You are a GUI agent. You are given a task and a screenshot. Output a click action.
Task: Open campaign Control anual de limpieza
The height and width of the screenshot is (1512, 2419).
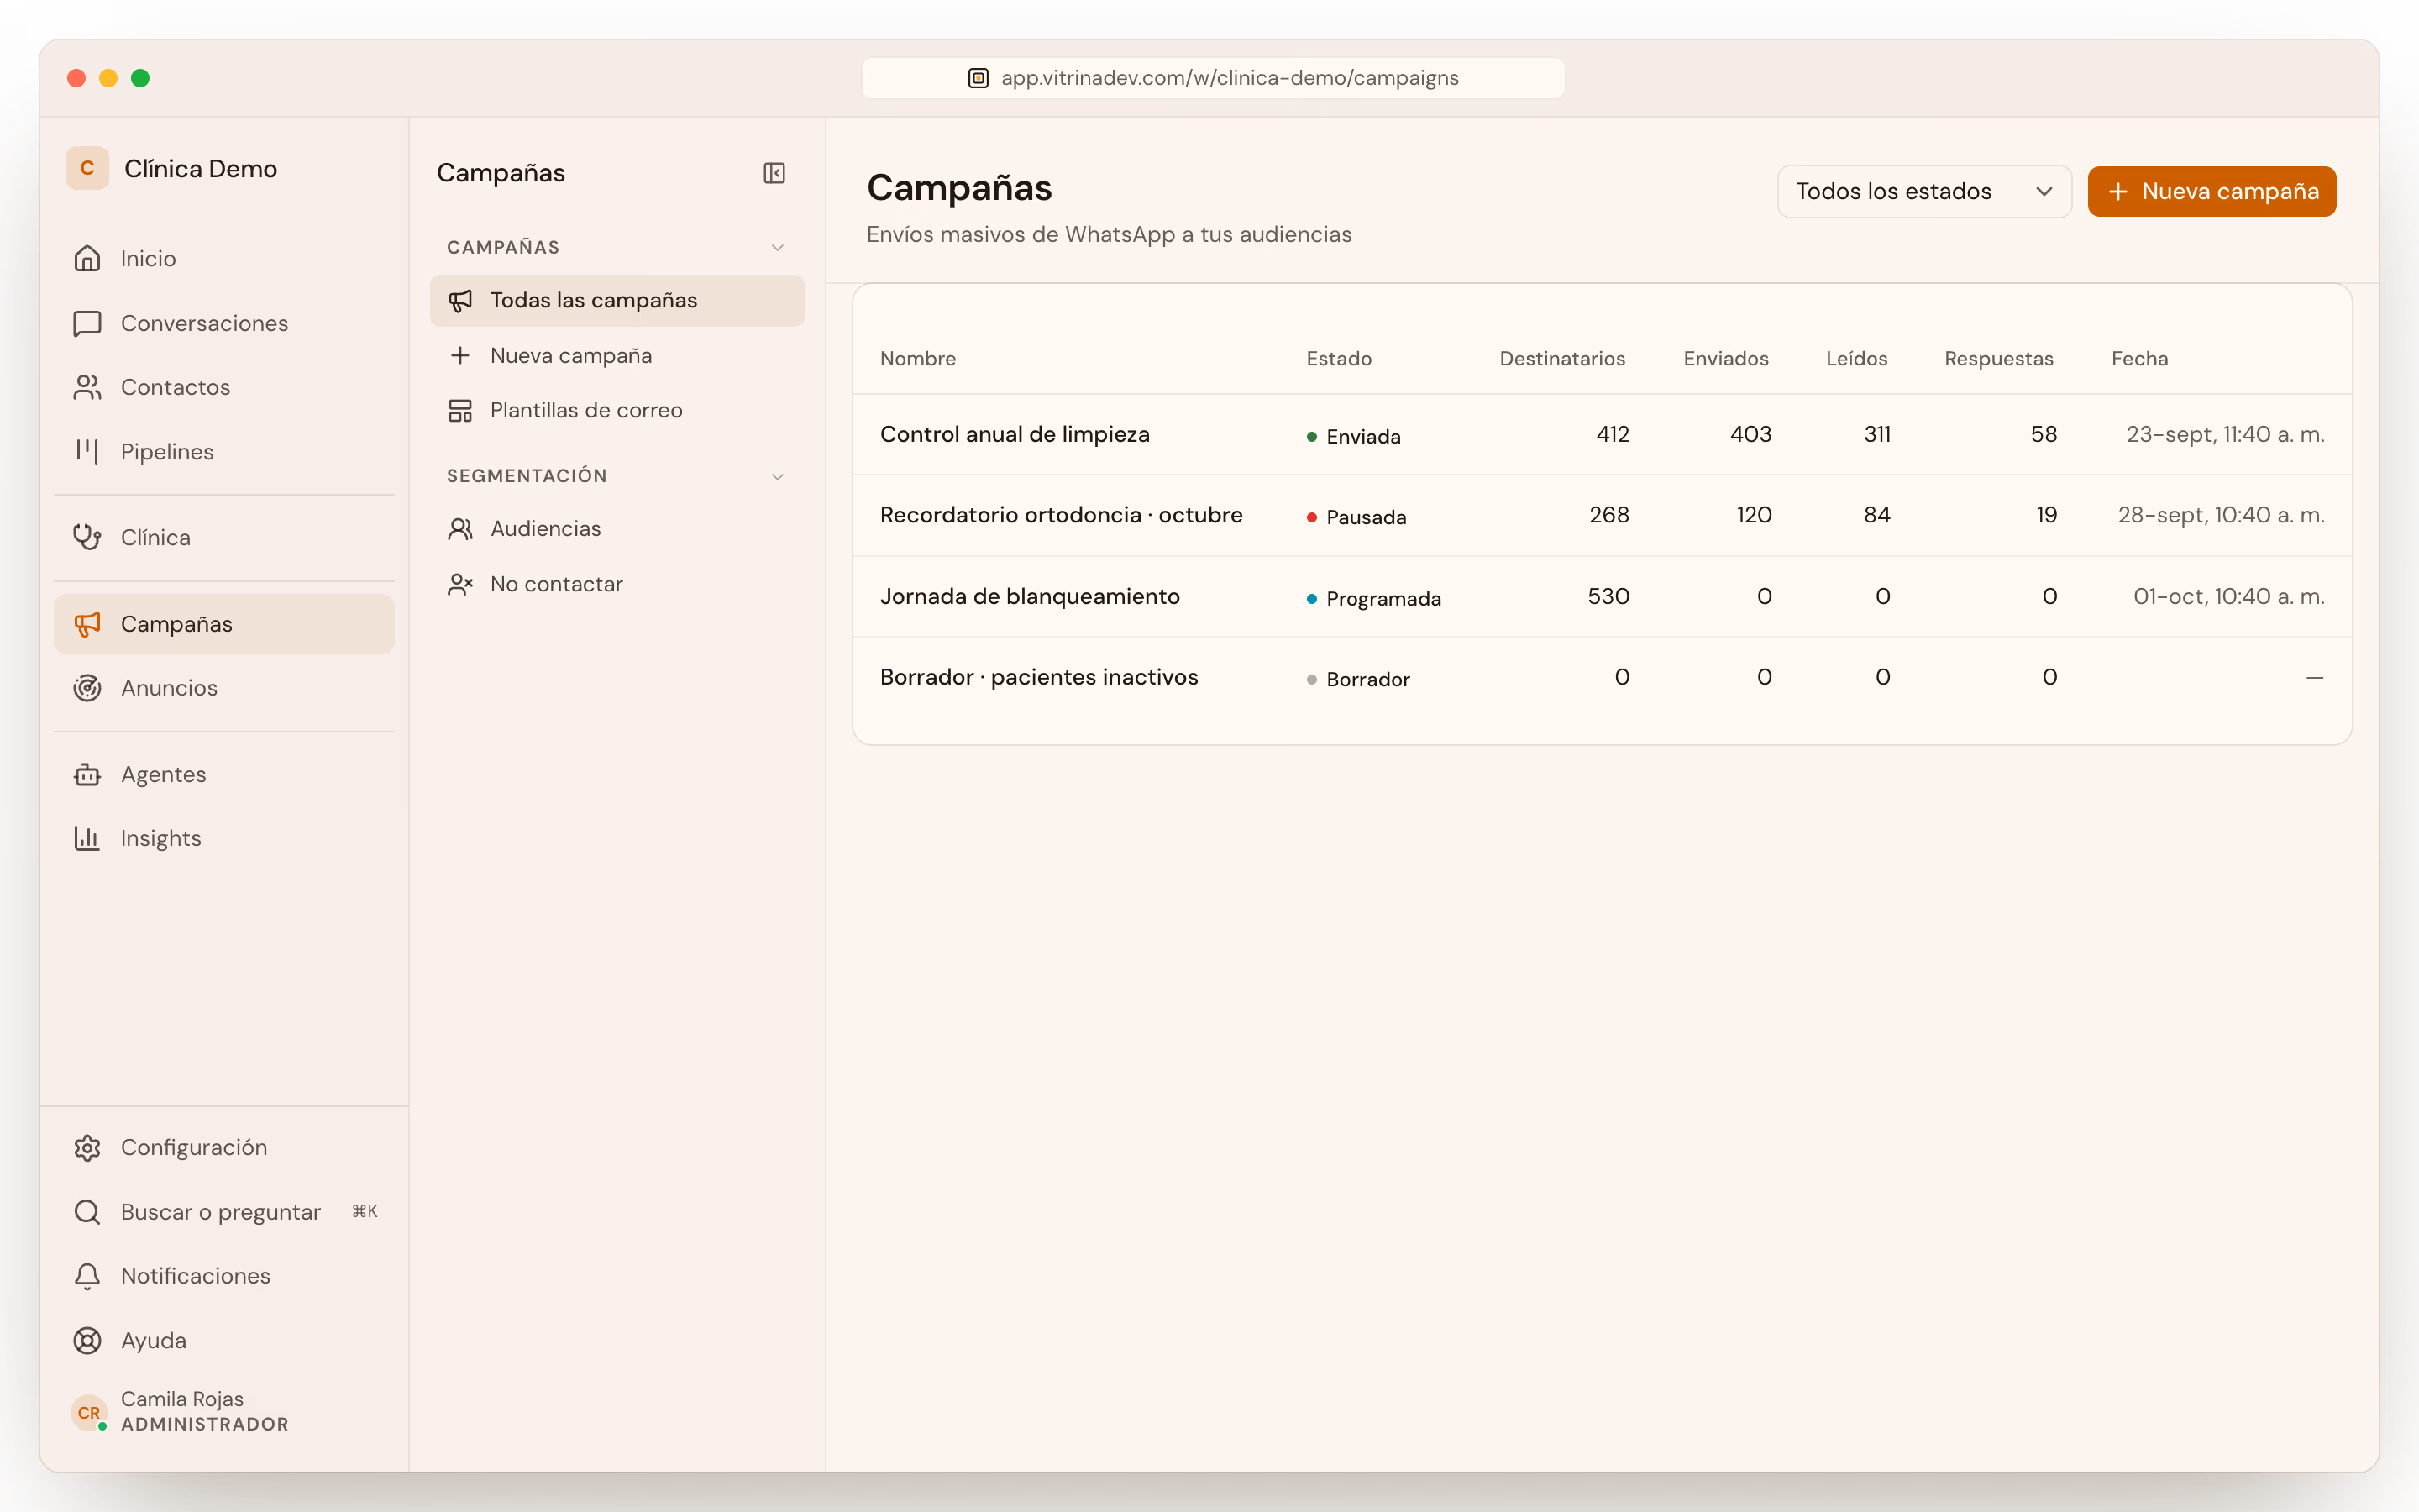[1015, 434]
